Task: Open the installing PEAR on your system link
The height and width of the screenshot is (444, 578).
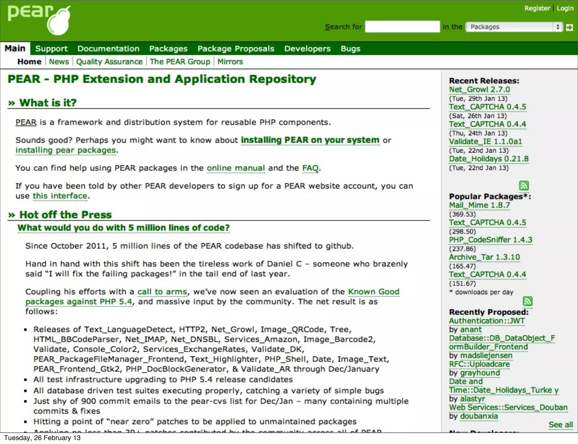Action: 310,140
